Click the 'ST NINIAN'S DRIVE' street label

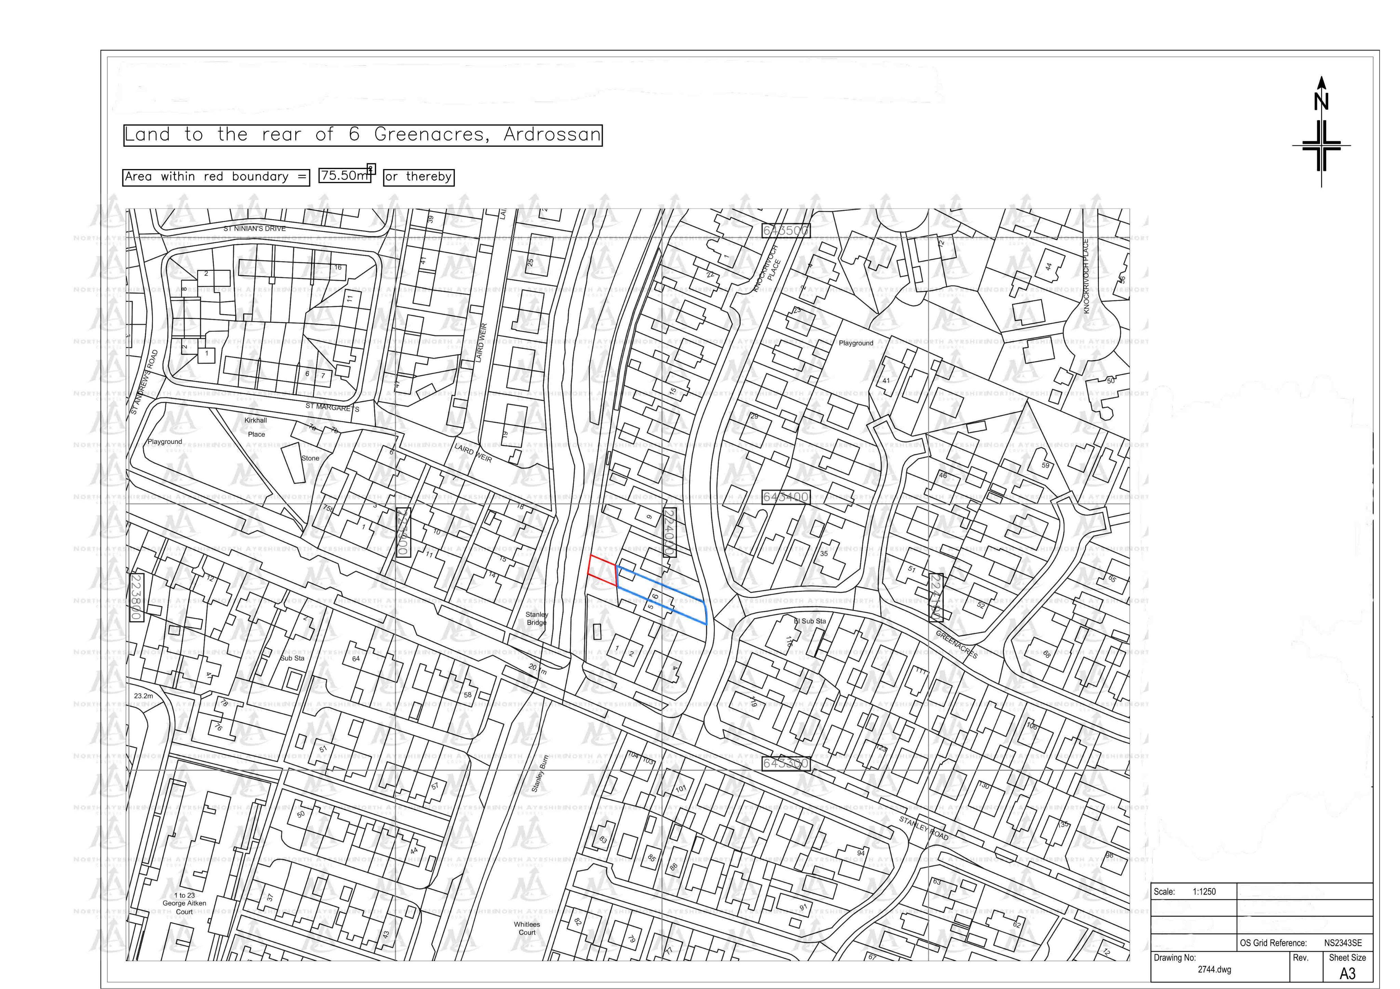point(254,228)
